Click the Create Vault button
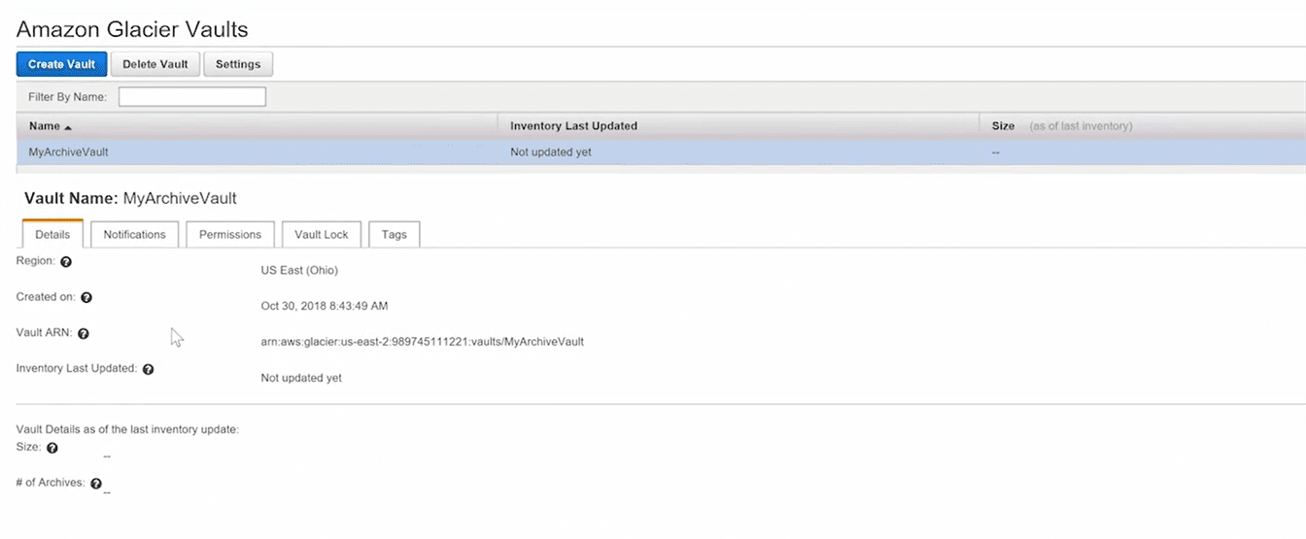Screen dimensions: 1306x539 [61, 64]
